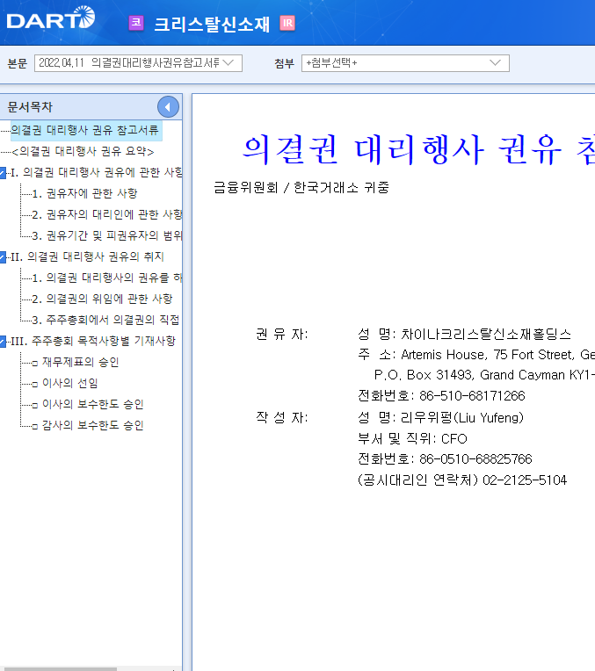Go to 3. 주주총회에서 의결권의 직접 item
595x671 pixels.
point(106,320)
